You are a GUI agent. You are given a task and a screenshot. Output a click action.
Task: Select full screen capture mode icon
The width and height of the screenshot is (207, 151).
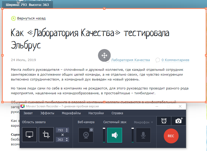tap(29, 135)
